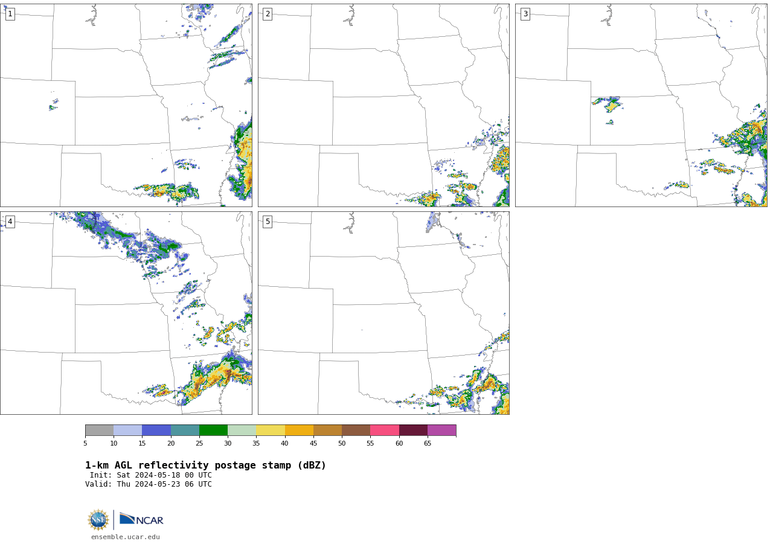This screenshot has width=773, height=544.
Task: Click the colorbar tick label 65
Action: pyautogui.click(x=428, y=443)
